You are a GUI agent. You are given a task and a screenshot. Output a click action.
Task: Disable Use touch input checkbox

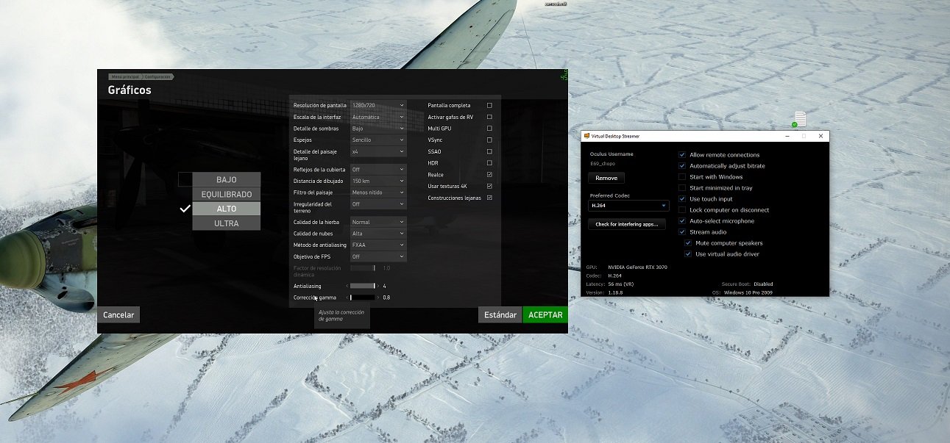point(682,199)
